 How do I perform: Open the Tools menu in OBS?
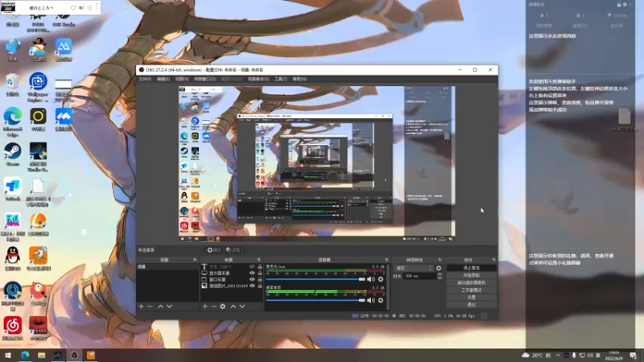[x=280, y=79]
